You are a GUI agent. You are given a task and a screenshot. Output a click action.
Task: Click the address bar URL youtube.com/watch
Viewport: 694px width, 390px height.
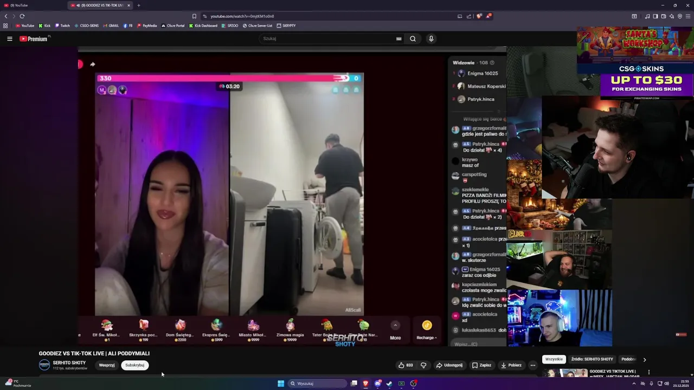click(x=242, y=16)
